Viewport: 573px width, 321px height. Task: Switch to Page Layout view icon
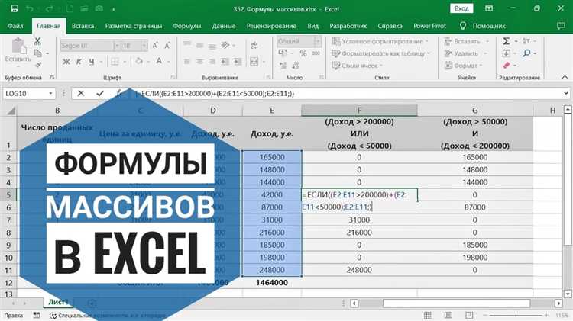448,315
